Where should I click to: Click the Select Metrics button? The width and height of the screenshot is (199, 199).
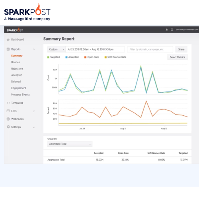(178, 57)
